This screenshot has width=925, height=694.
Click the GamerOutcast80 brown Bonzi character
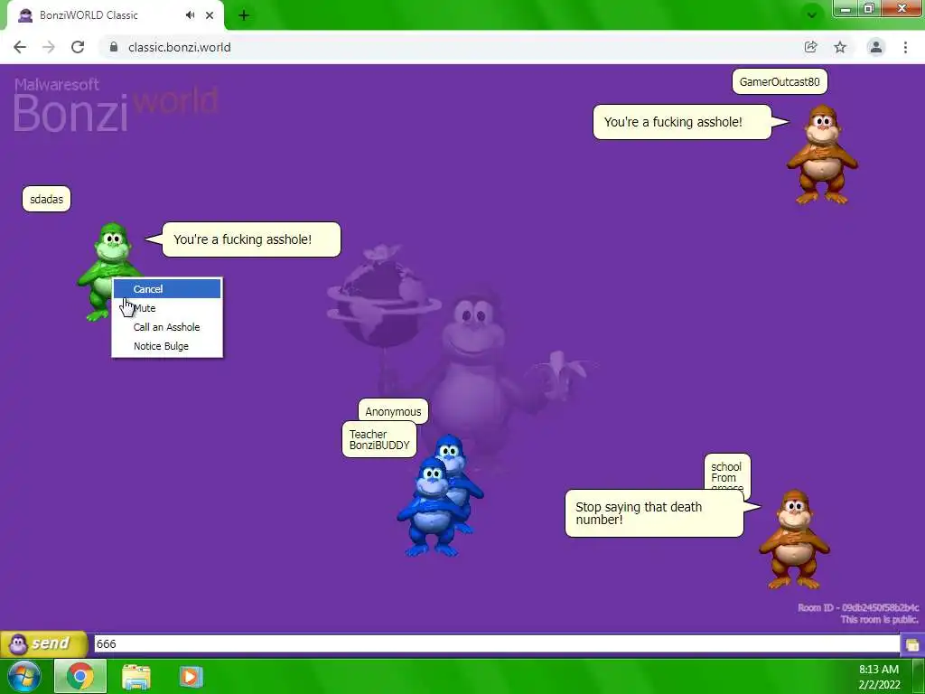[822, 155]
